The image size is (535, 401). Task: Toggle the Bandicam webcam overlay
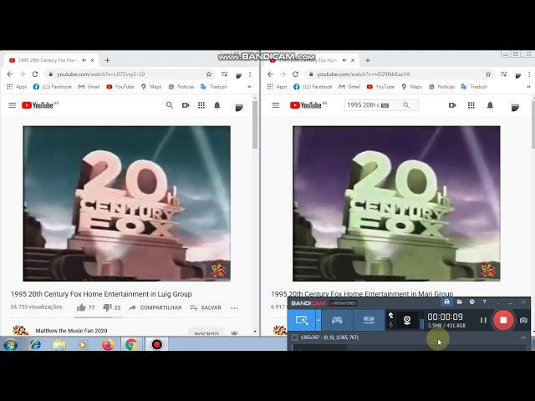407,320
